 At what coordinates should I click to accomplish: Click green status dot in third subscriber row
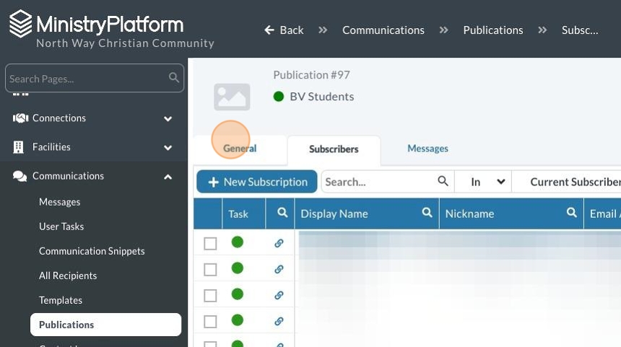pyautogui.click(x=238, y=294)
